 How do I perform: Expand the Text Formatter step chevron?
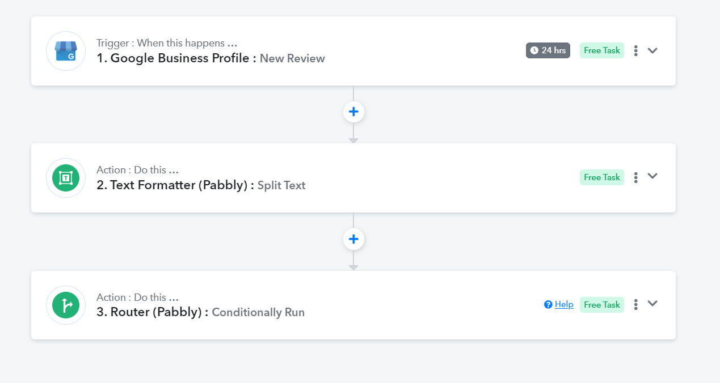652,176
